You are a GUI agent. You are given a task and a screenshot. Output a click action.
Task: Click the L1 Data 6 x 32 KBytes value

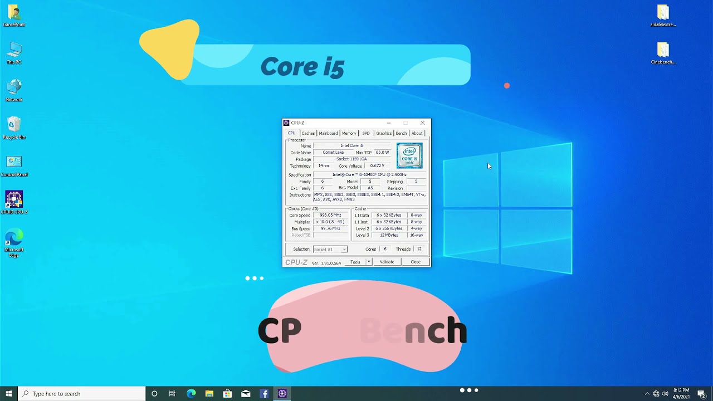389,215
